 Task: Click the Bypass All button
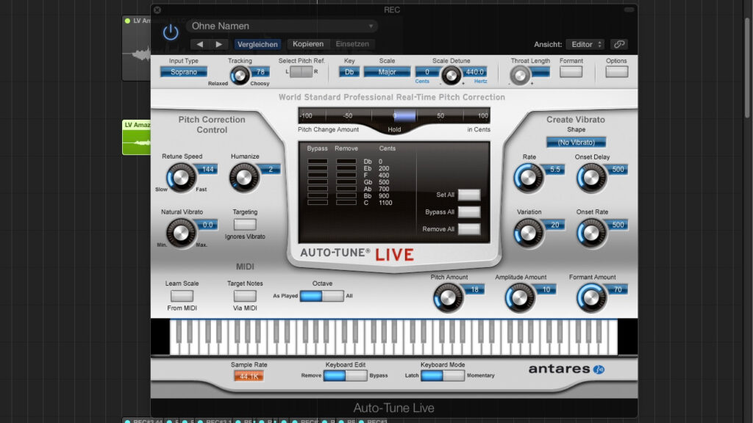pos(468,212)
